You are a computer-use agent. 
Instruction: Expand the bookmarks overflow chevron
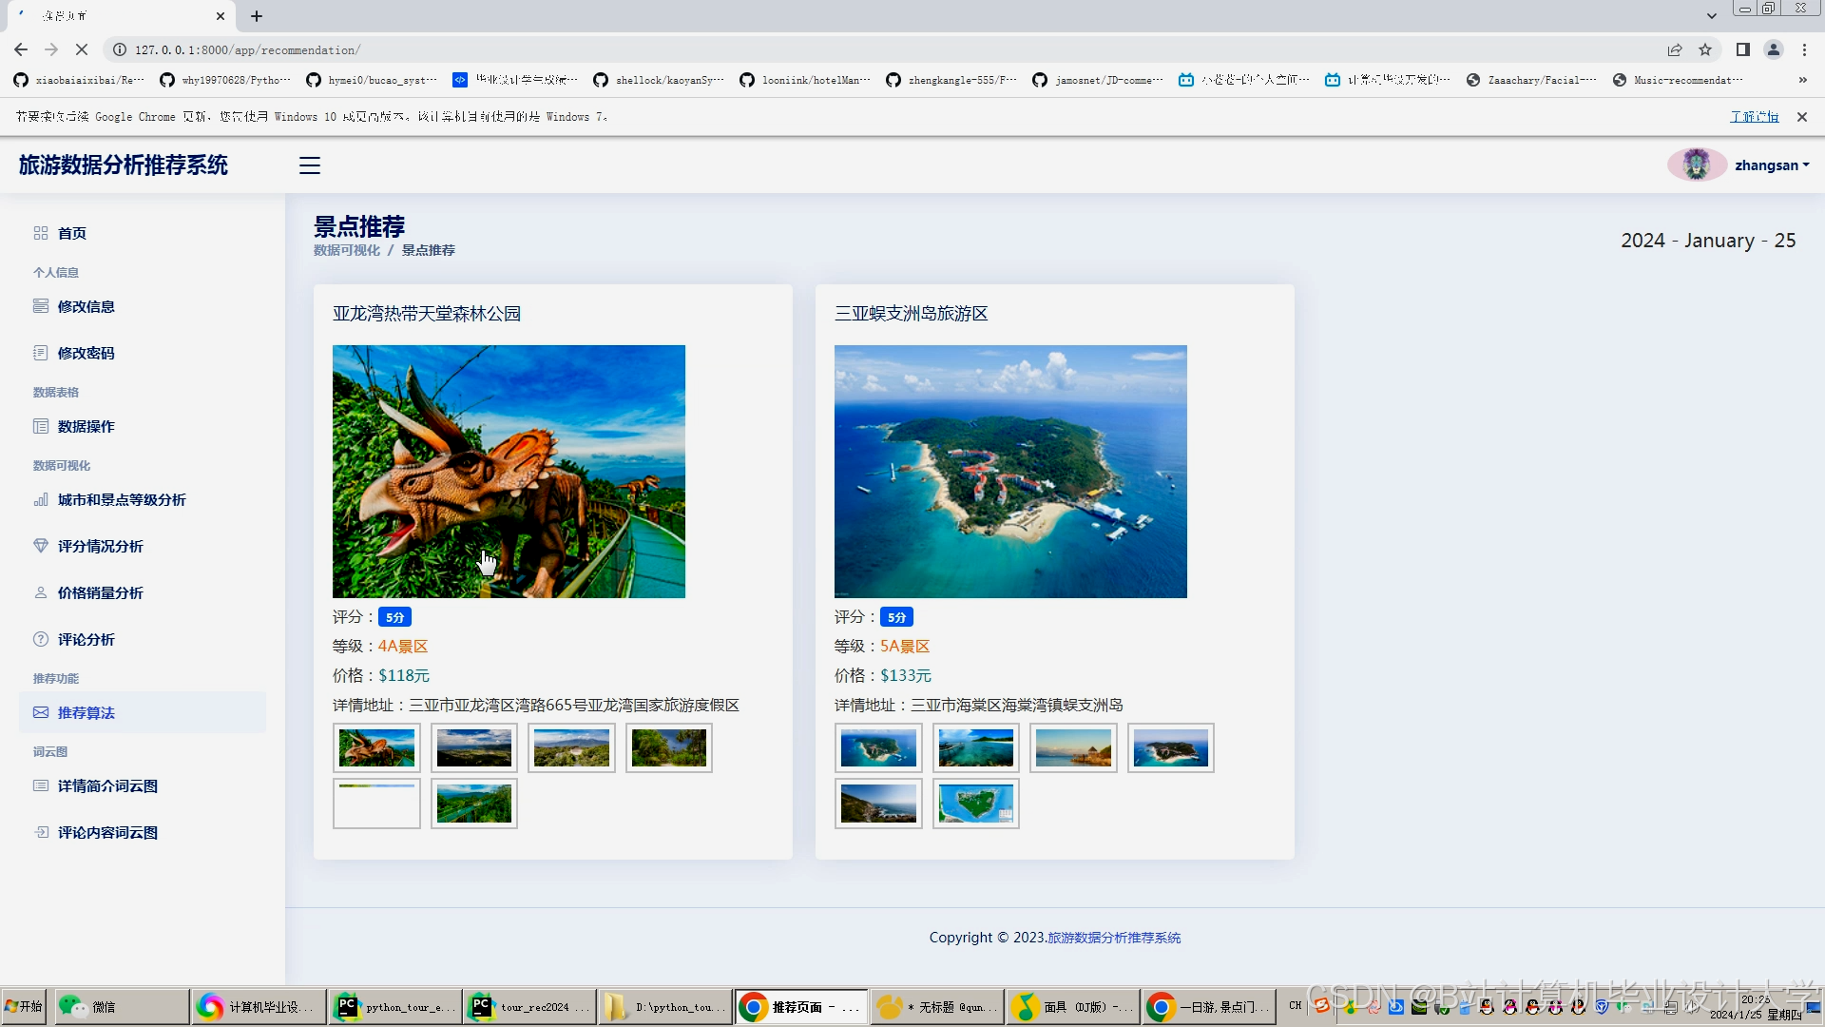click(1802, 80)
